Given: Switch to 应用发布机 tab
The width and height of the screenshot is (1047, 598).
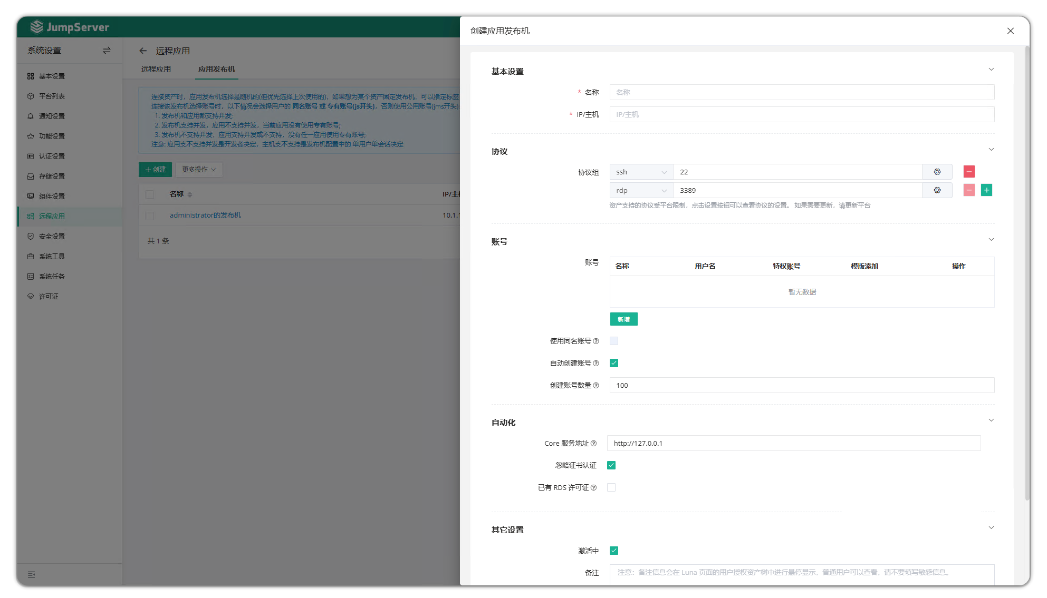Looking at the screenshot, I should pyautogui.click(x=217, y=69).
